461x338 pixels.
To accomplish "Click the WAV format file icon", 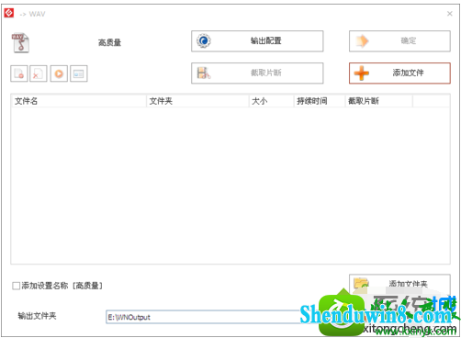I will click(x=20, y=43).
